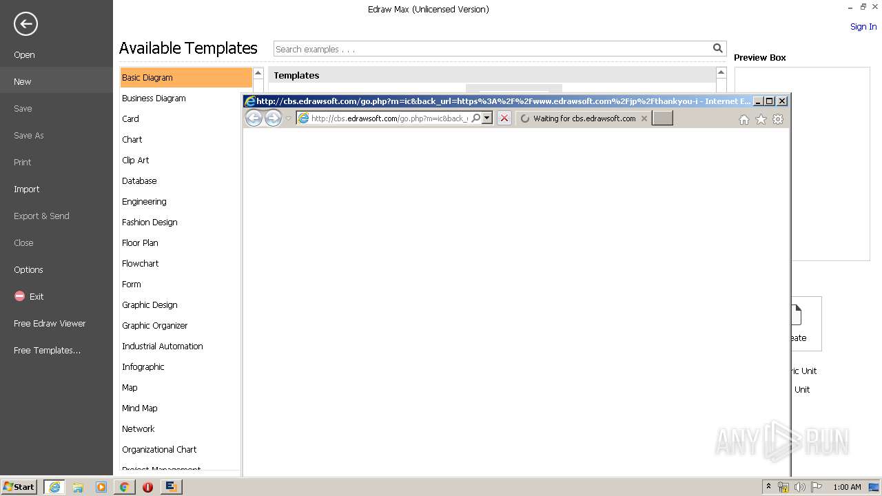882x496 pixels.
Task: Click the Windows Start button
Action: (x=19, y=487)
